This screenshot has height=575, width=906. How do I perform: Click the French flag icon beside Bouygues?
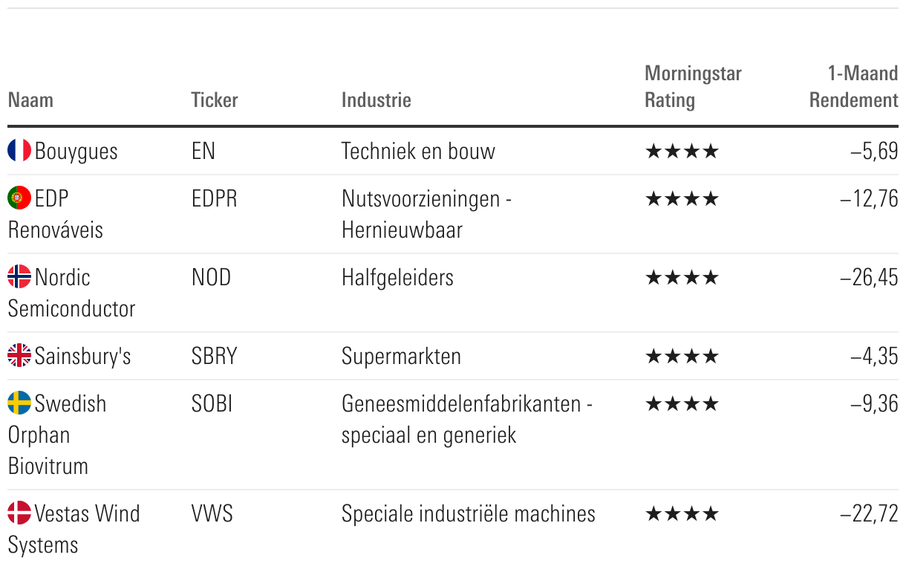click(19, 151)
